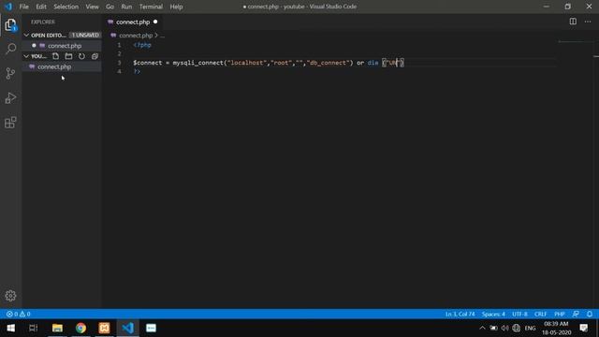The width and height of the screenshot is (599, 337).
Task: Open Task View on taskbar
Action: click(x=34, y=328)
